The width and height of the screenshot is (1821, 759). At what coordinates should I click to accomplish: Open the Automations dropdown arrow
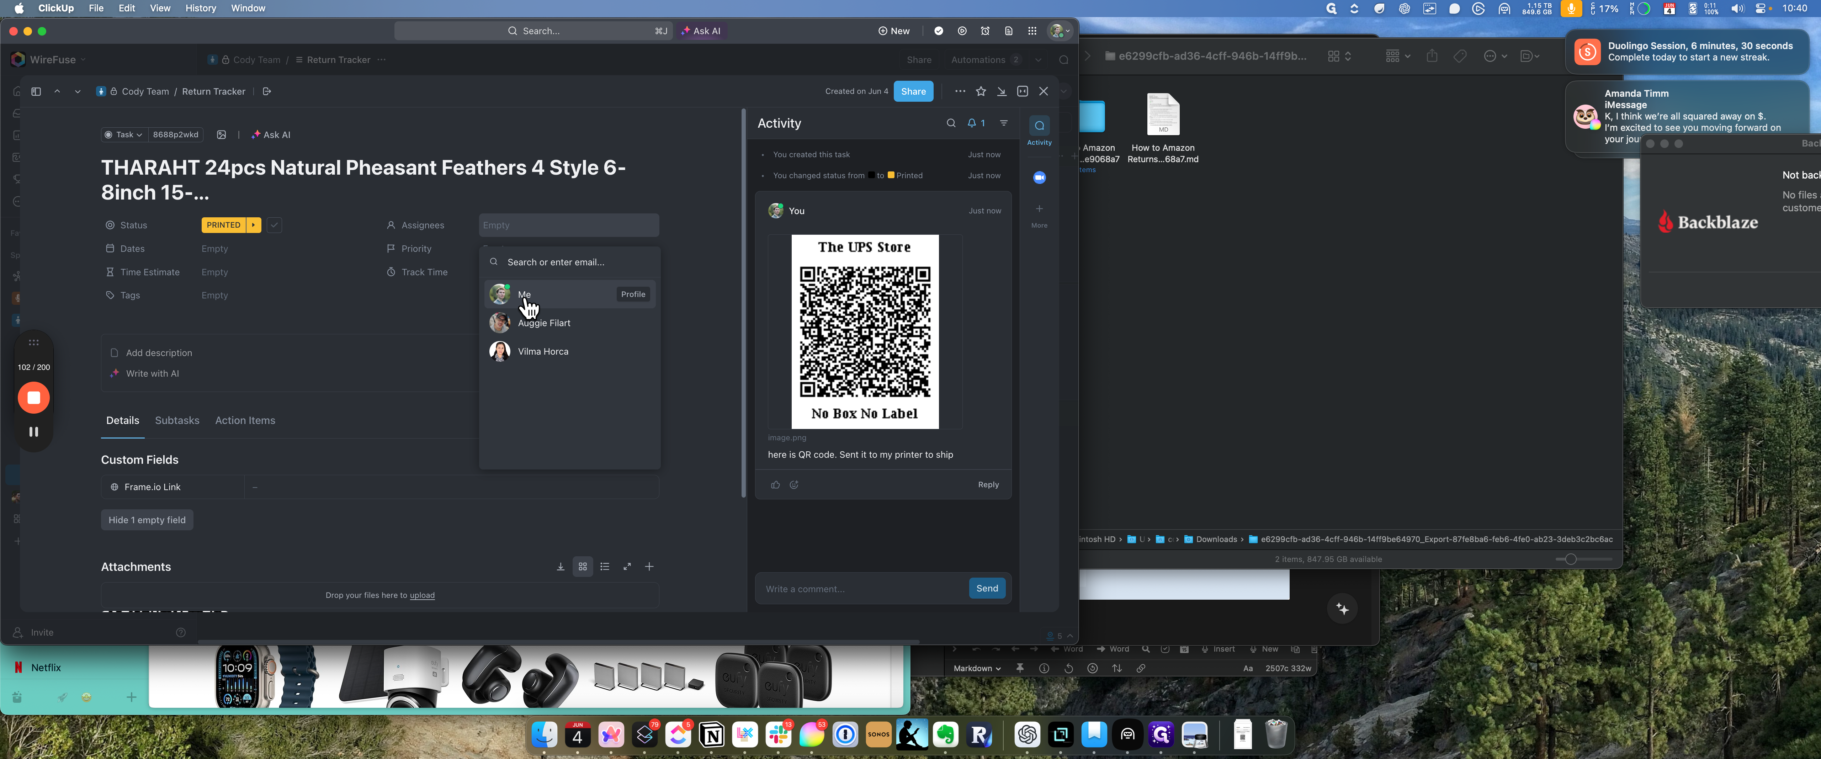[x=1038, y=60]
